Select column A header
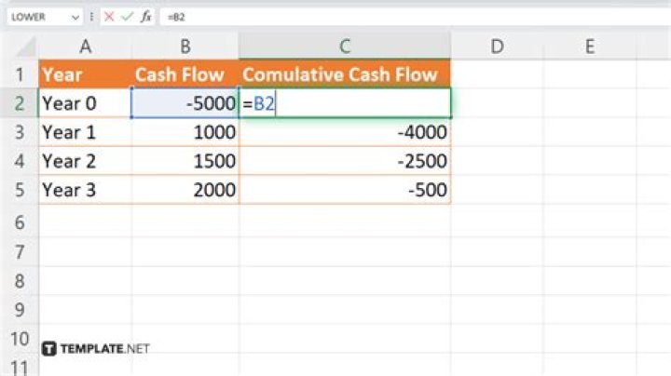This screenshot has width=671, height=376. 85,47
